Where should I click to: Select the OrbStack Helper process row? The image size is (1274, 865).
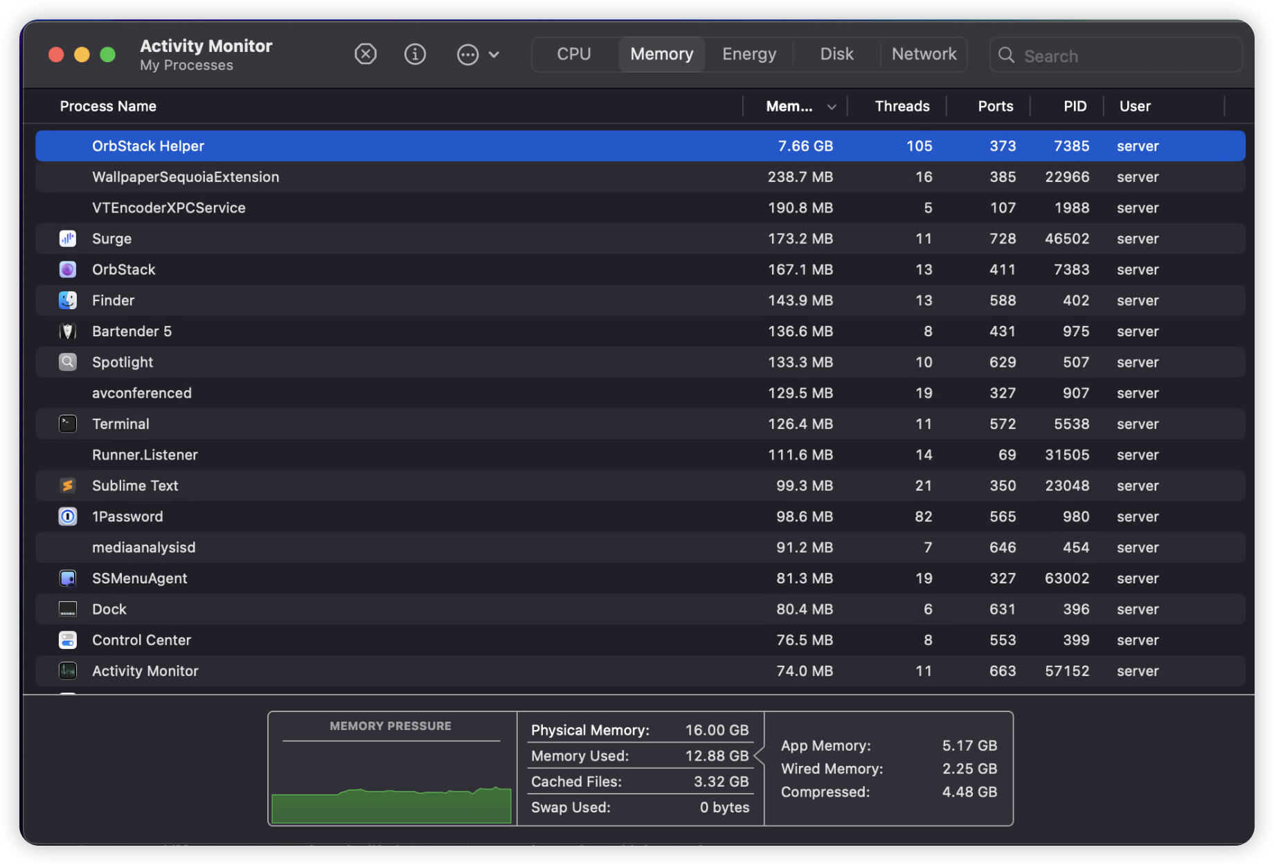[x=640, y=146]
